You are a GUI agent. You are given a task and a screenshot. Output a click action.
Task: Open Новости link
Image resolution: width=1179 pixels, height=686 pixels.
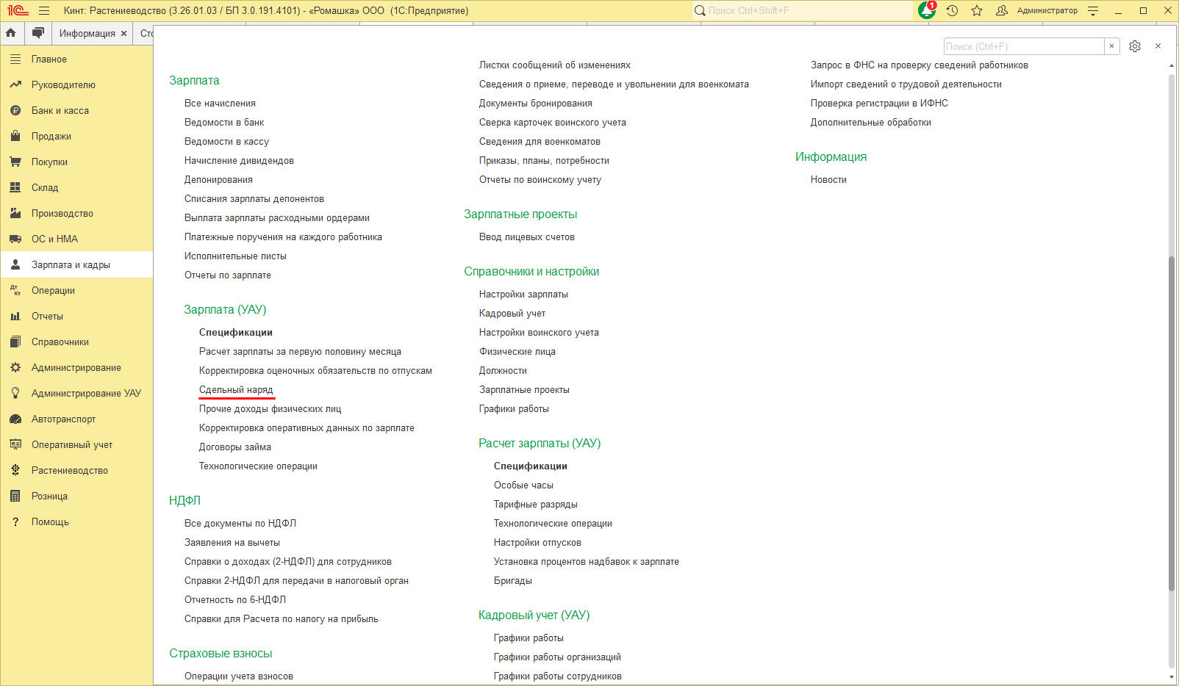pos(828,180)
